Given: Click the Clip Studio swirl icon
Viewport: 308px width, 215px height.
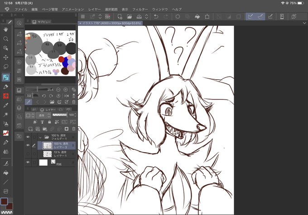Looking at the screenshot, I should point(108,17).
